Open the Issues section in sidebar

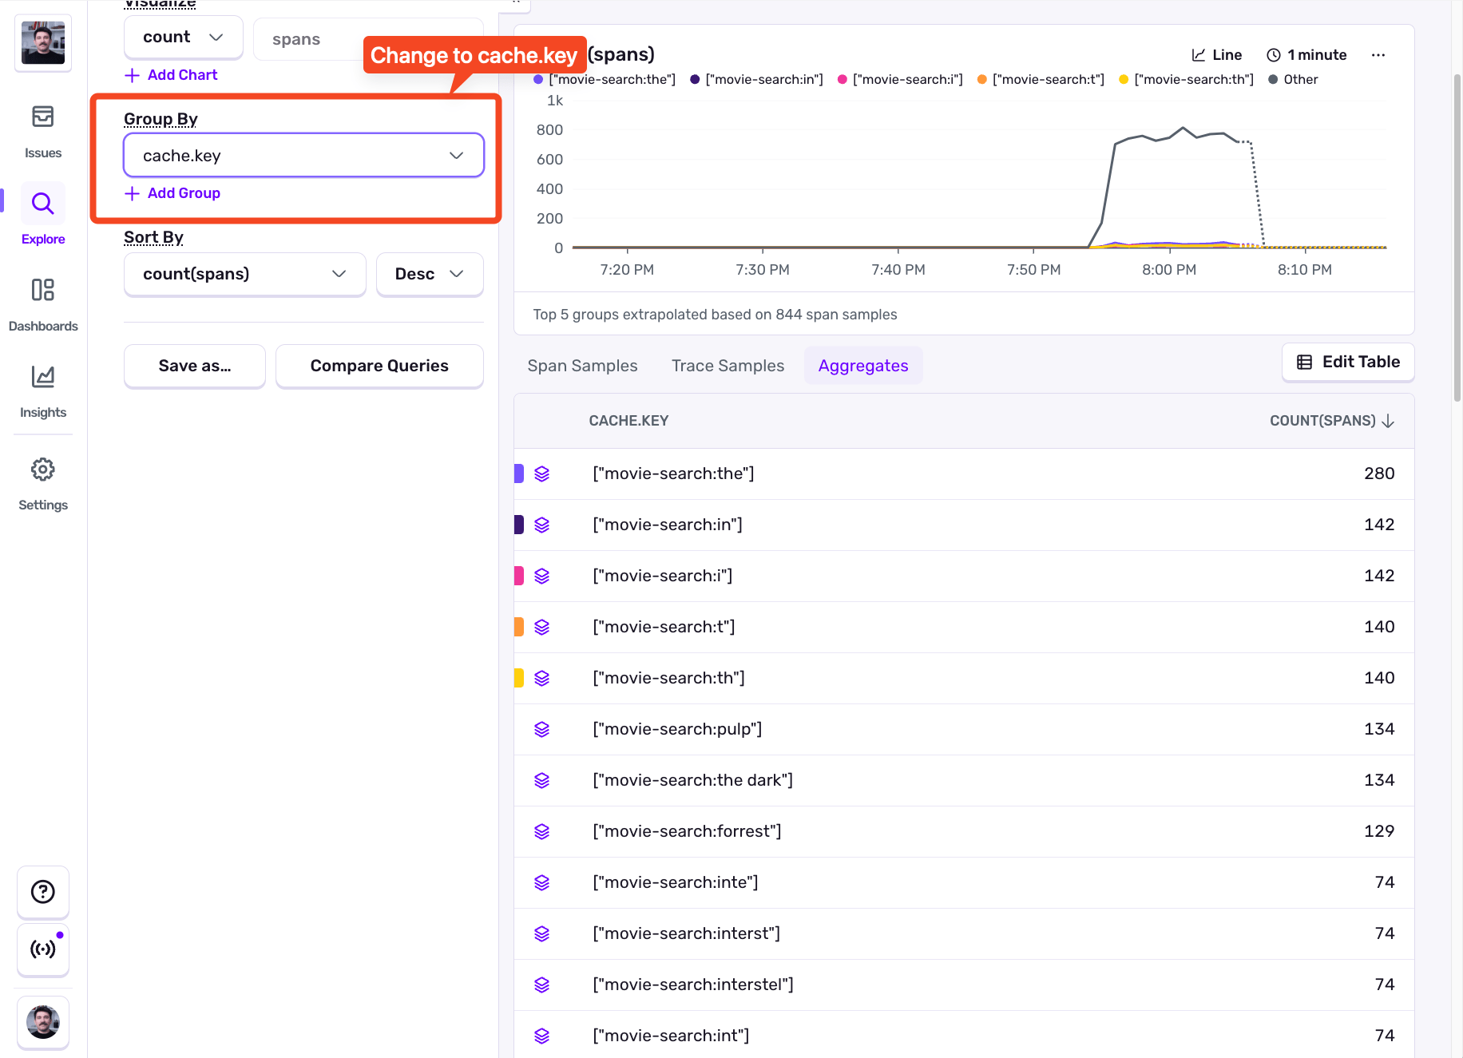point(43,130)
